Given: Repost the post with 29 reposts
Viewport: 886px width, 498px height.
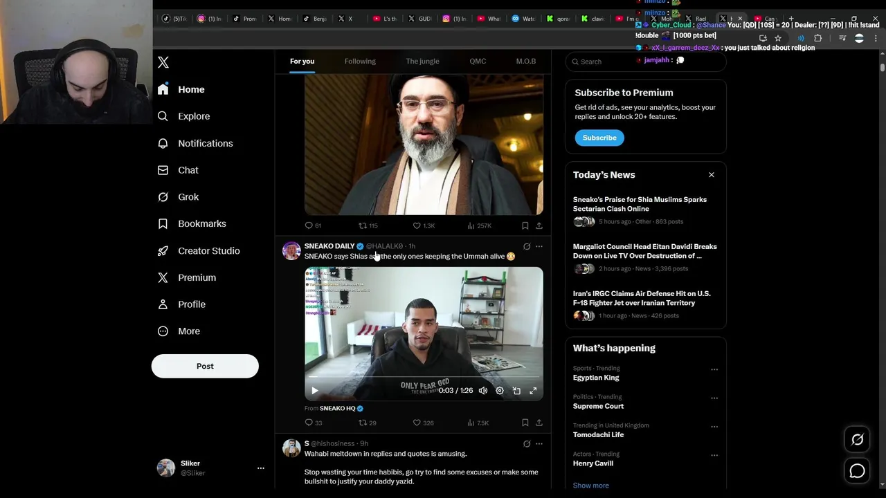Looking at the screenshot, I should [x=367, y=423].
